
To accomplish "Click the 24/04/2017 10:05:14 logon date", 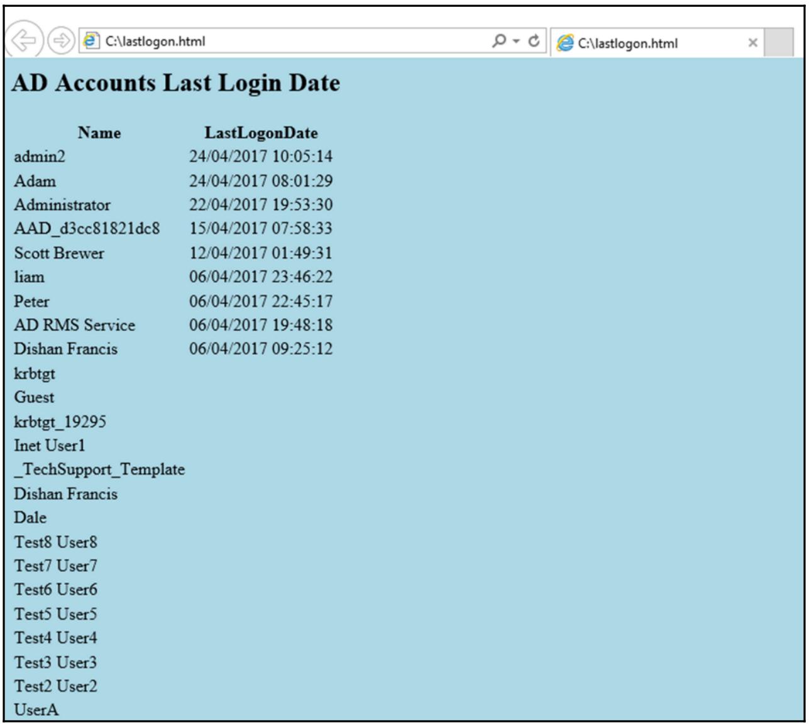I will point(261,156).
